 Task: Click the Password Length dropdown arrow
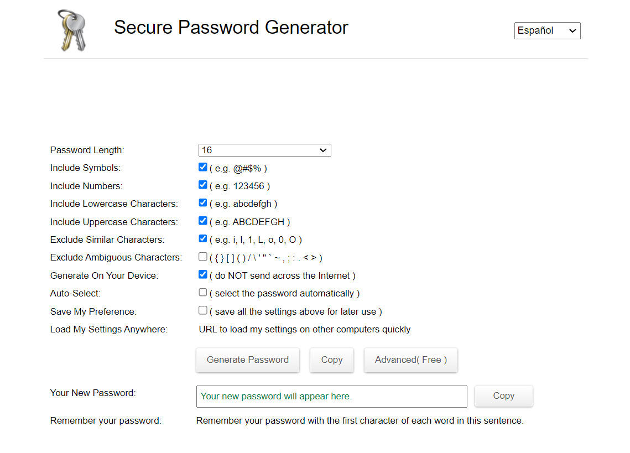(x=323, y=150)
